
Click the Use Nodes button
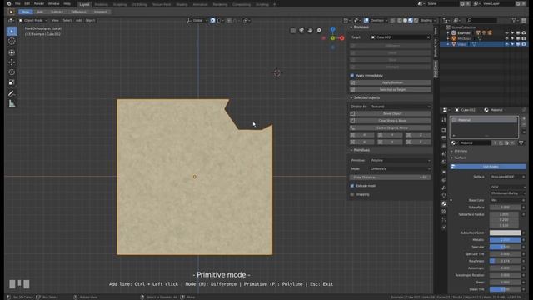coord(488,167)
